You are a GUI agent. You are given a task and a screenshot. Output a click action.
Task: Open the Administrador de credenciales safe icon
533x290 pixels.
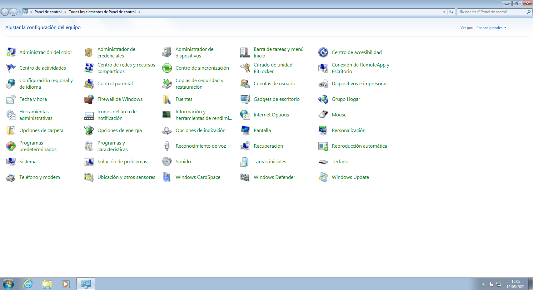[89, 52]
